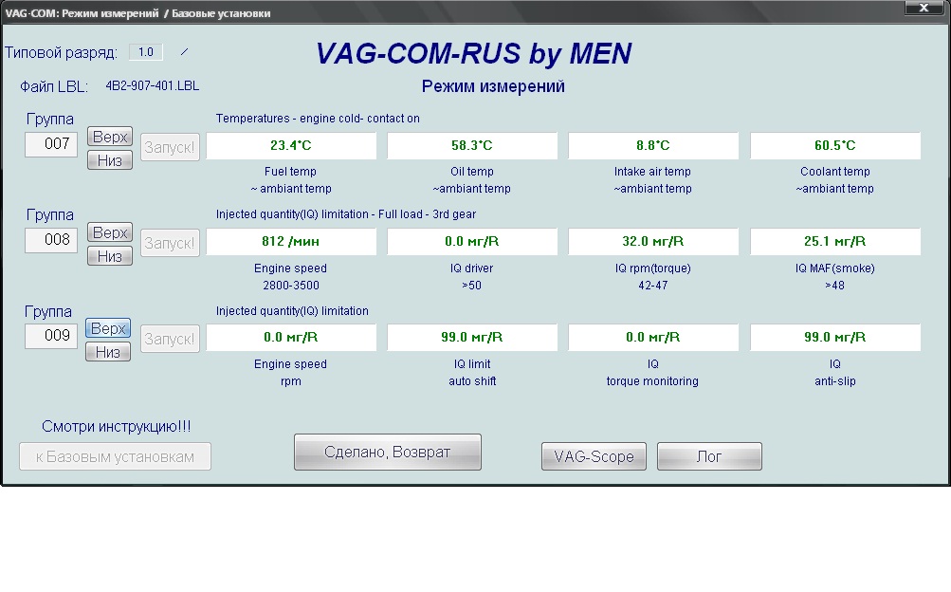
Task: Click Запуск! in the group 007 row
Action: pos(171,147)
